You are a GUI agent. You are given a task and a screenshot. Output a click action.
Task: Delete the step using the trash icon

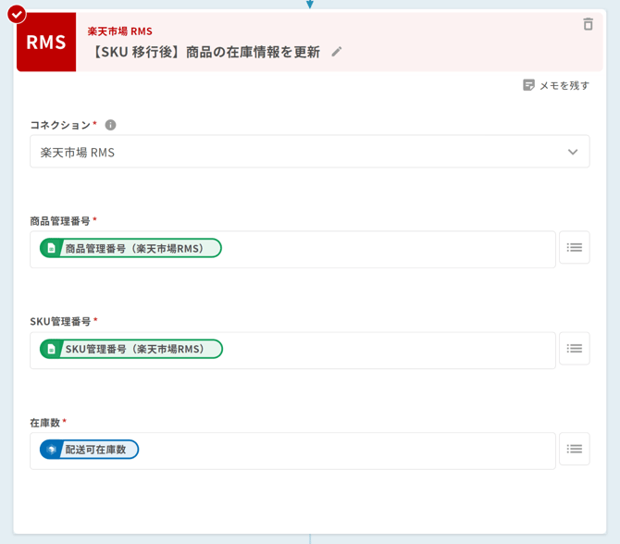[588, 25]
